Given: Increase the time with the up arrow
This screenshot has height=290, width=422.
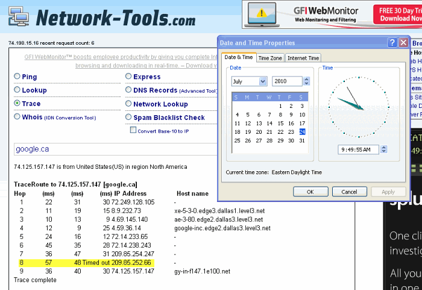Looking at the screenshot, I should (384, 147).
